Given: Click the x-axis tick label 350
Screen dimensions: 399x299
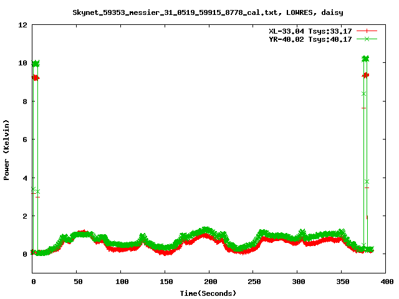Looking at the screenshot, I should click(x=343, y=282).
